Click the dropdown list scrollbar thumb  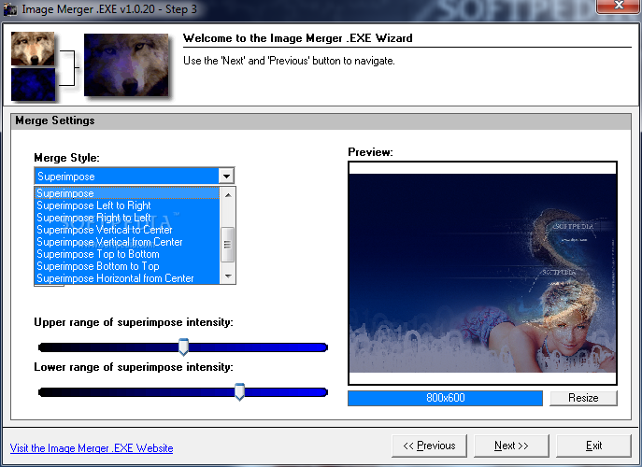coord(228,245)
